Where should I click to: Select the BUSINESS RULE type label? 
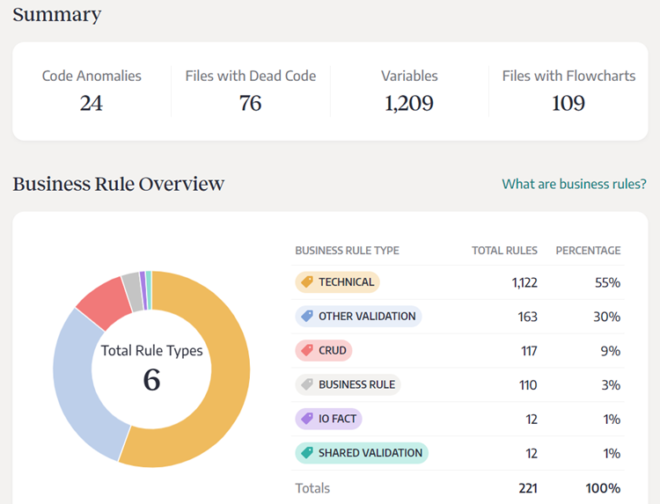pos(348,384)
